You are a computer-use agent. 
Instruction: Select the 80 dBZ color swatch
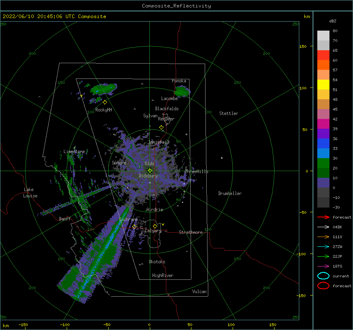click(323, 35)
